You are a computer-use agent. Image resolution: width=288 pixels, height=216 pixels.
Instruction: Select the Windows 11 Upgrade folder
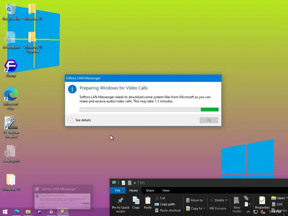click(x=33, y=42)
